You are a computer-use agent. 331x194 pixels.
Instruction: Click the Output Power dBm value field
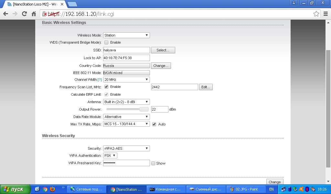click(x=160, y=109)
